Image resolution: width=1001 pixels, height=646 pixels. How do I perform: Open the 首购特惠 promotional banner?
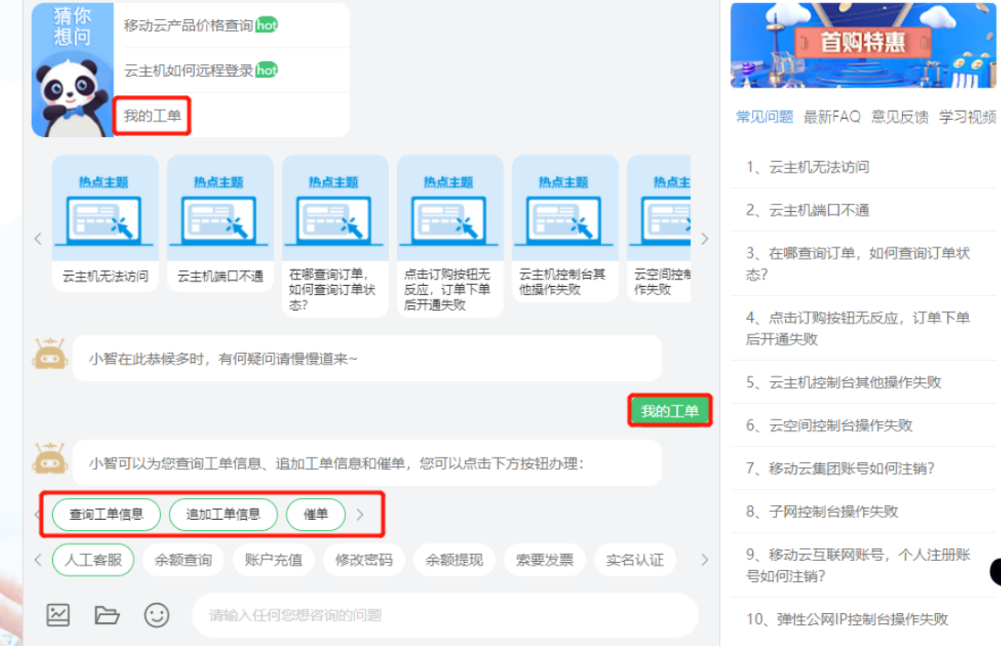tap(863, 45)
